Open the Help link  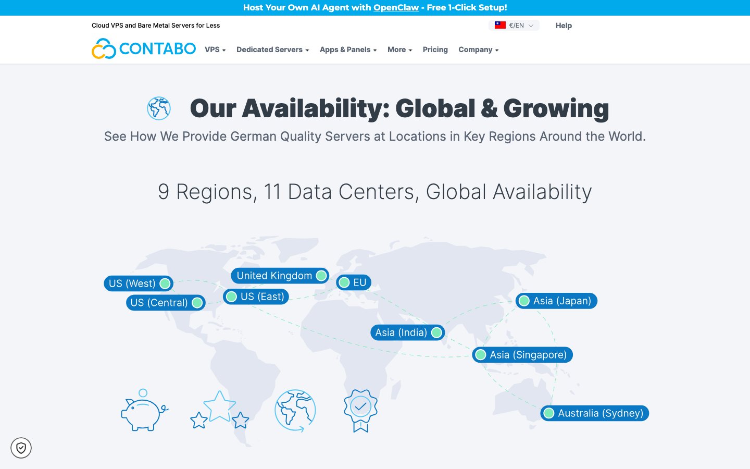click(564, 26)
